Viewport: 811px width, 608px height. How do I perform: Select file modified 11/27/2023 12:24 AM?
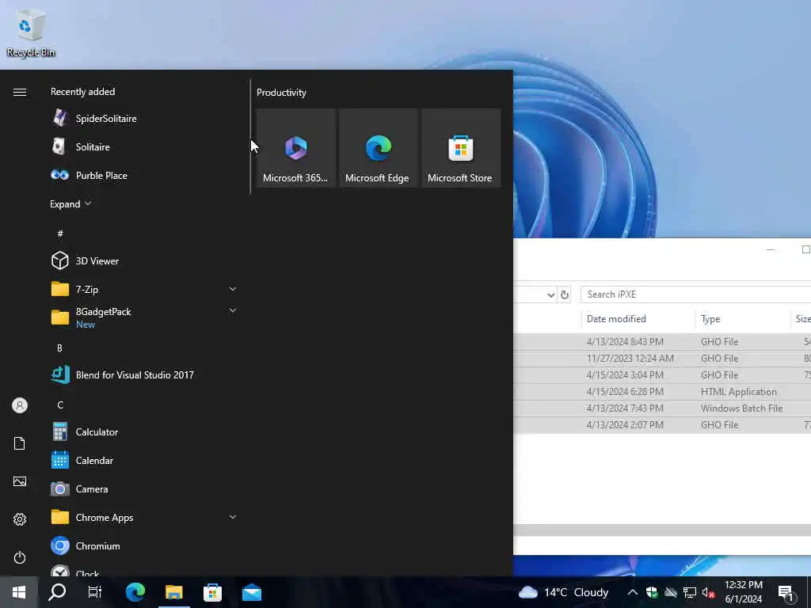click(x=662, y=359)
